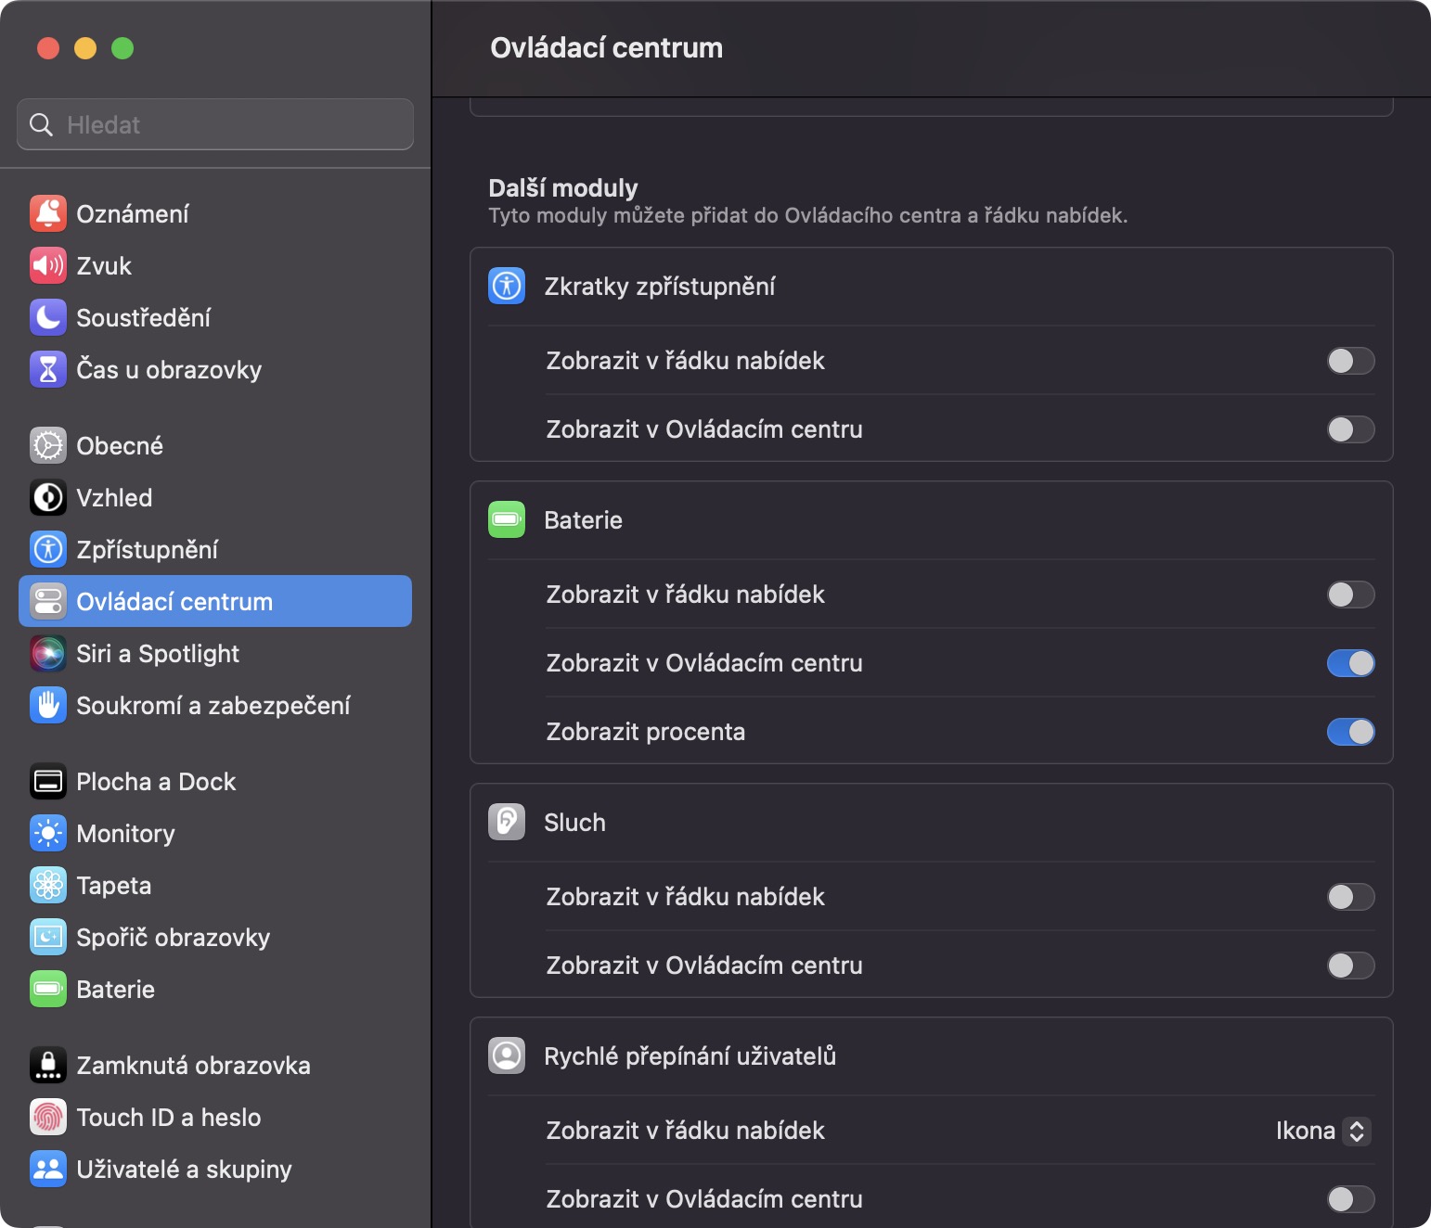
Task: Click the Zvuk speaker icon
Action: (48, 266)
